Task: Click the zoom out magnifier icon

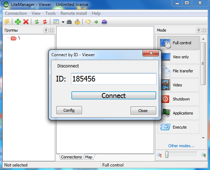Action: point(159,155)
